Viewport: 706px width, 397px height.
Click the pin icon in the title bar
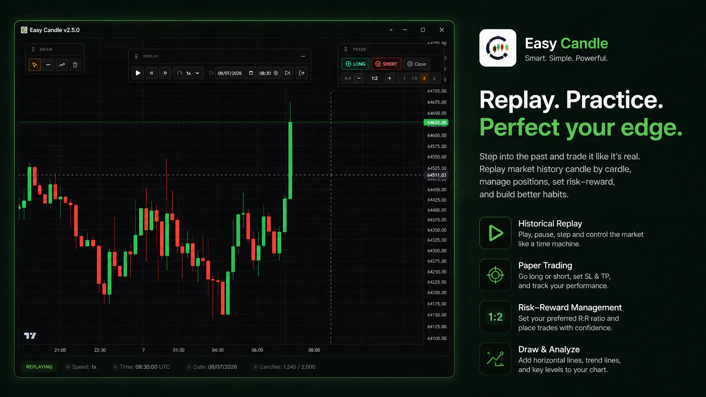point(391,30)
